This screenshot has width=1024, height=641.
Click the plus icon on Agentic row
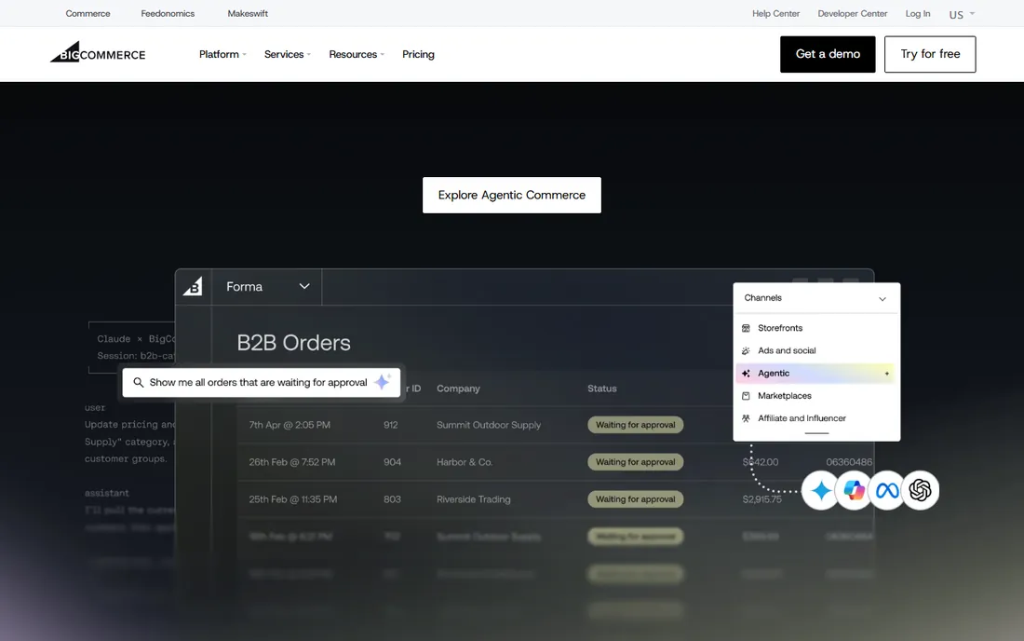tap(887, 374)
